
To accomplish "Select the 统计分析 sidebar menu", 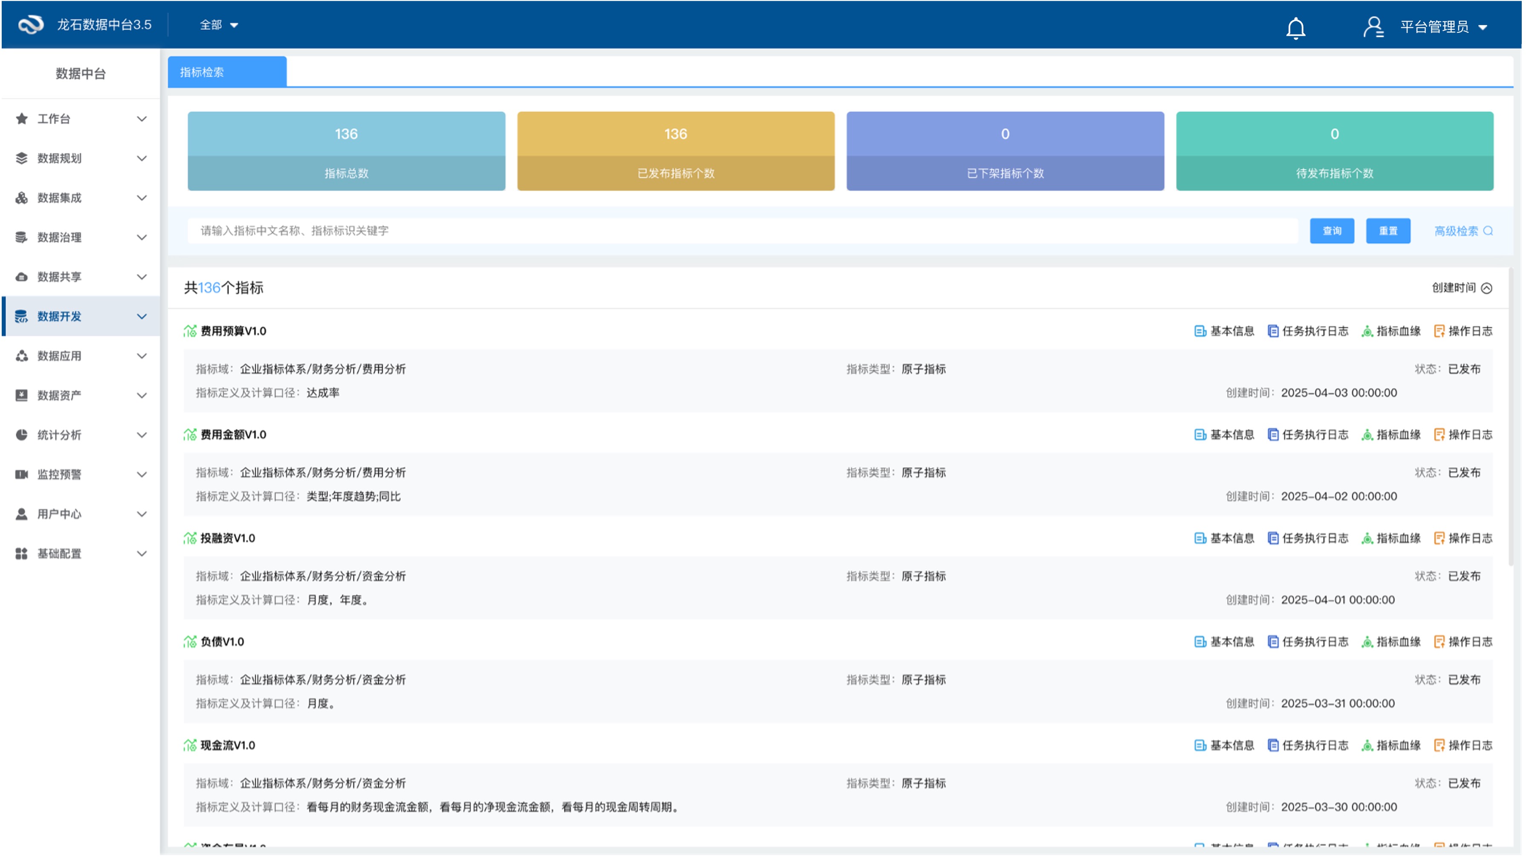I will tap(81, 435).
